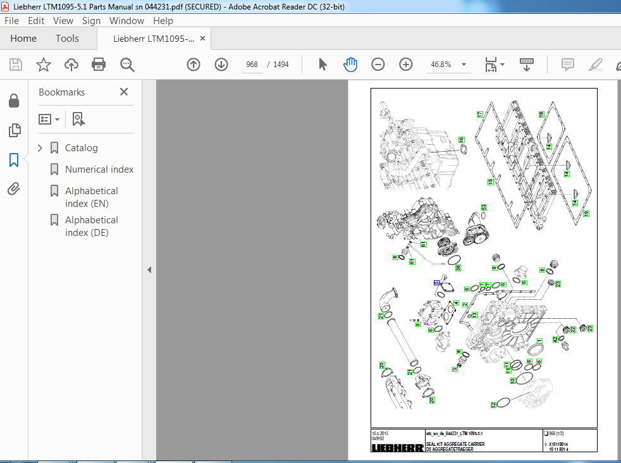This screenshot has width=621, height=463.
Task: Switch to the Tools tab
Action: point(67,39)
